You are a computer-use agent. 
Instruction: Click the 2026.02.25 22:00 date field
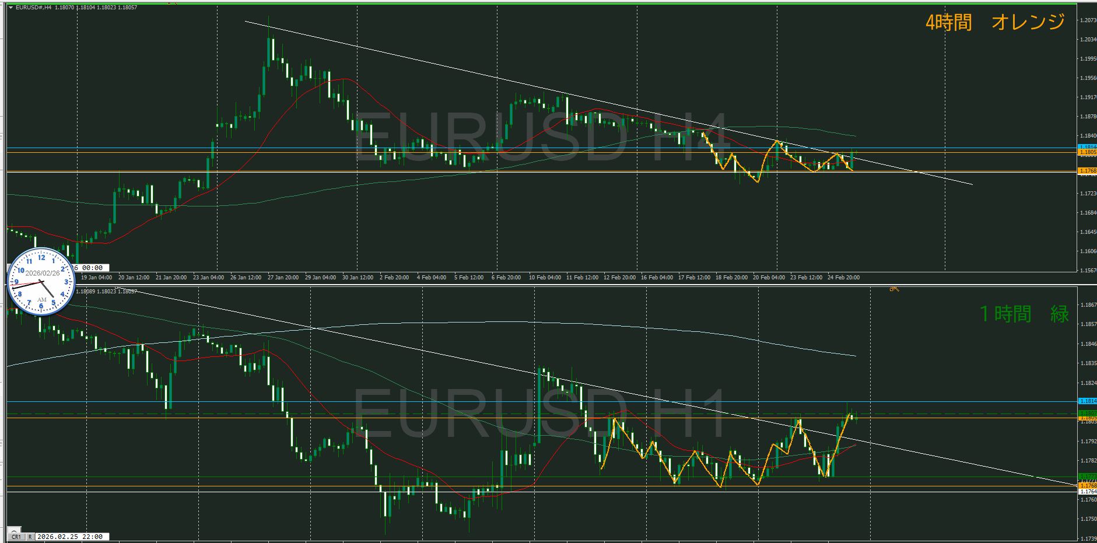tap(71, 537)
